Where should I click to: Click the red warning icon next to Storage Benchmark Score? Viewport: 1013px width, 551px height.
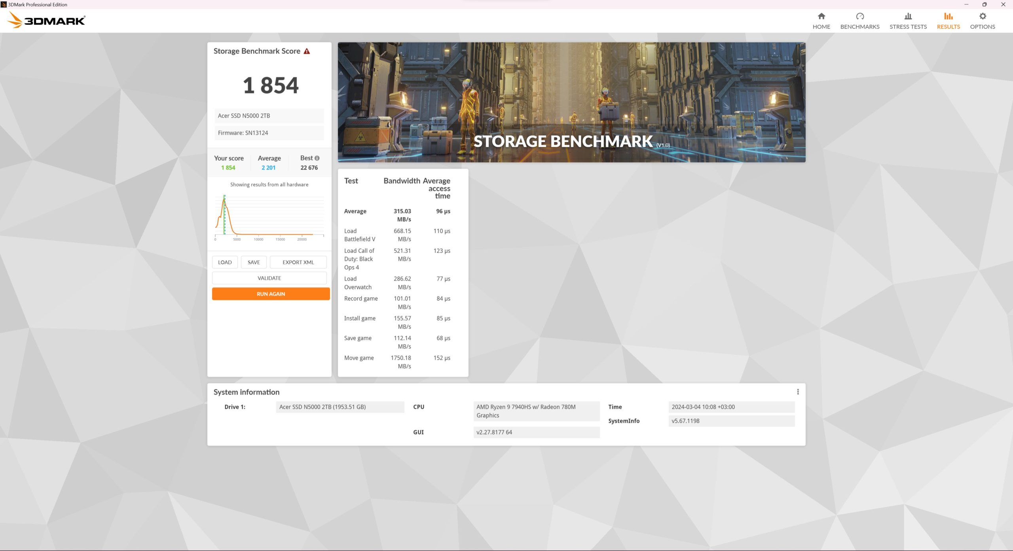(x=307, y=51)
